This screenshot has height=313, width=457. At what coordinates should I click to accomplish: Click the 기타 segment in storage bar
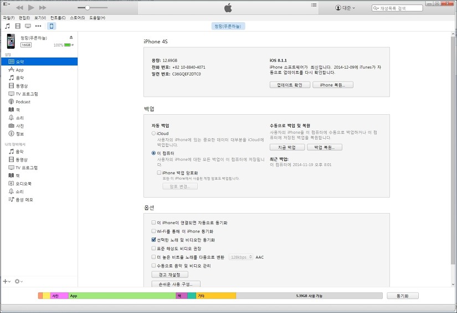[x=216, y=296]
